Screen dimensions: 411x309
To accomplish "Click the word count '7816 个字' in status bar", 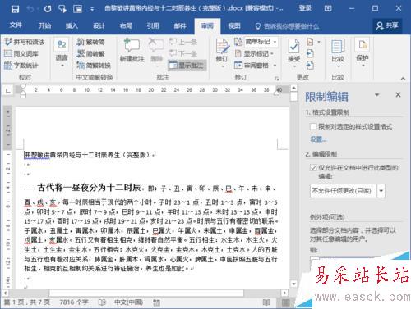I will tap(74, 302).
